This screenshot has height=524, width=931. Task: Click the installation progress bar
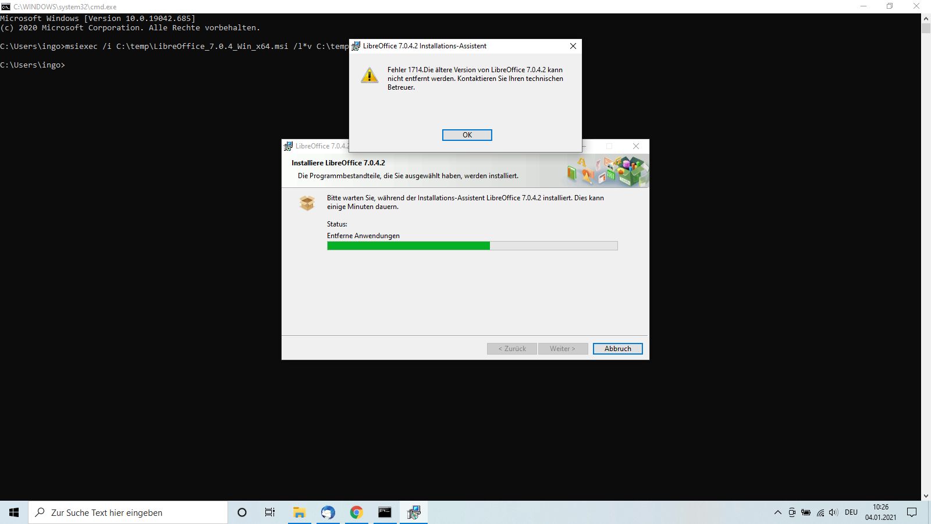(472, 246)
